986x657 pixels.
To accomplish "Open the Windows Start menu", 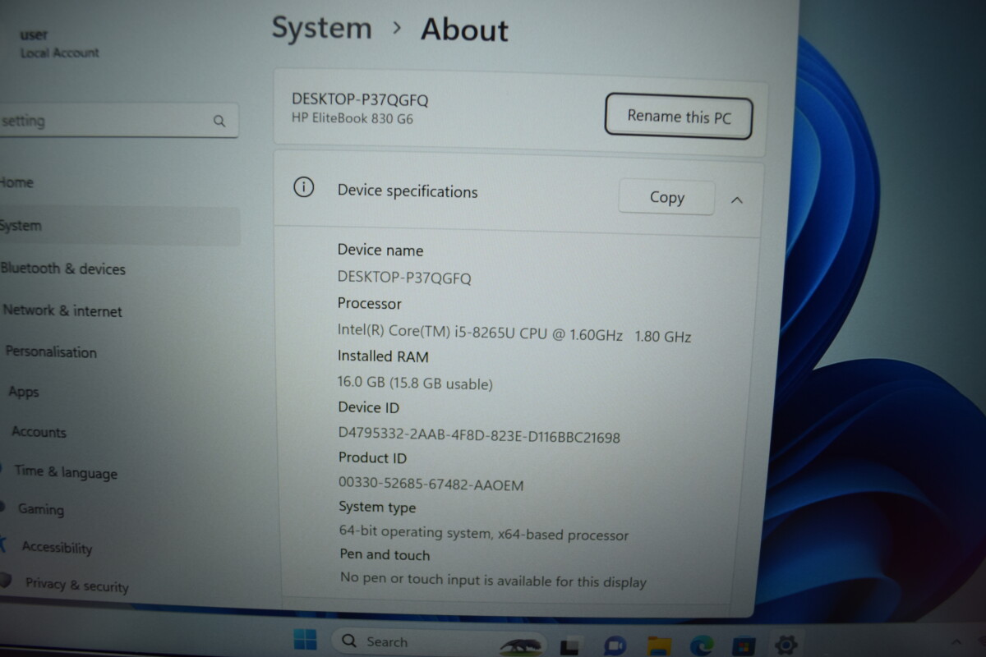I will (x=305, y=641).
